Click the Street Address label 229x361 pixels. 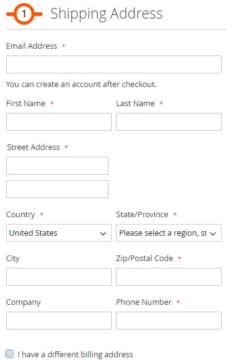[33, 147]
